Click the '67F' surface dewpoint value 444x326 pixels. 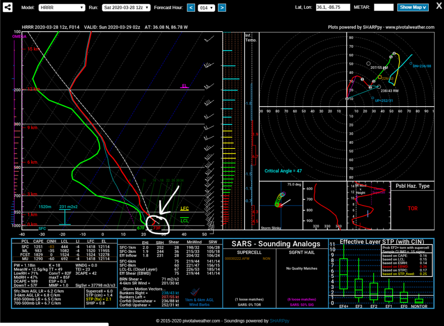tap(141, 228)
